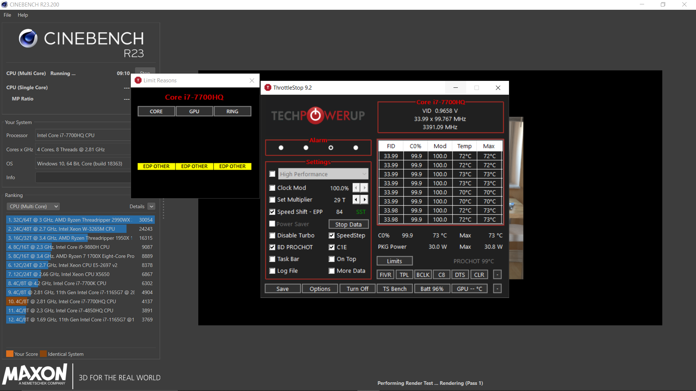Select the first Alarm profile radio button

[x=281, y=148]
